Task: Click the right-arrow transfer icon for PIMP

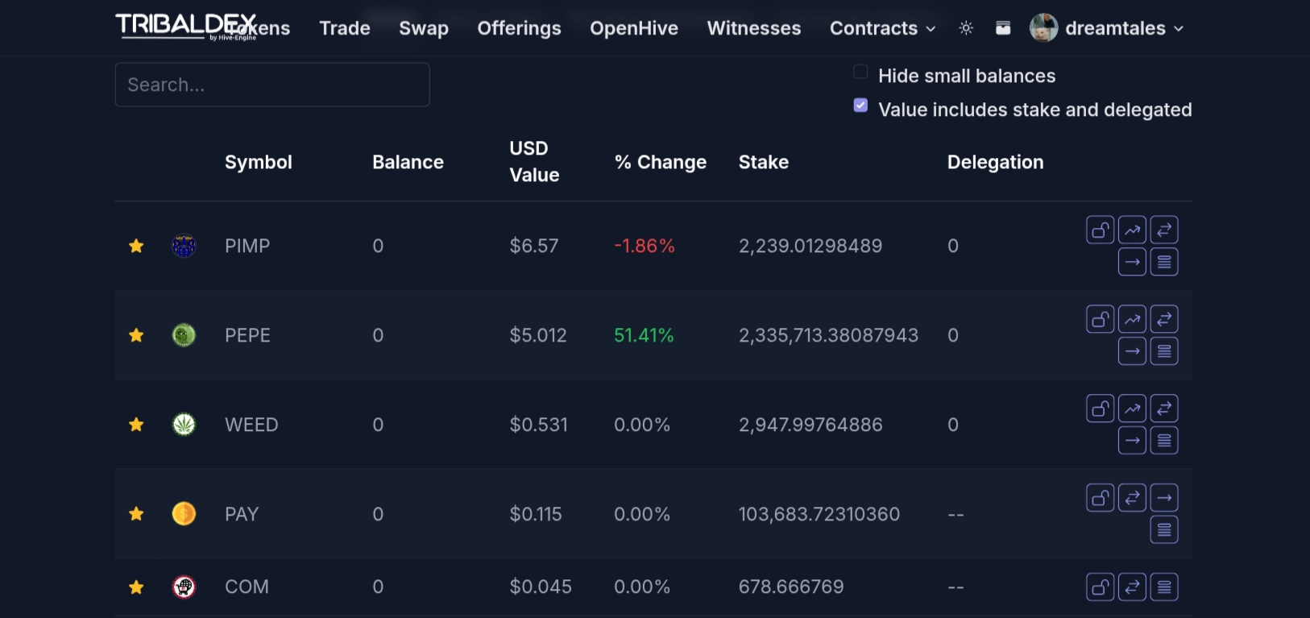Action: [x=1132, y=262]
